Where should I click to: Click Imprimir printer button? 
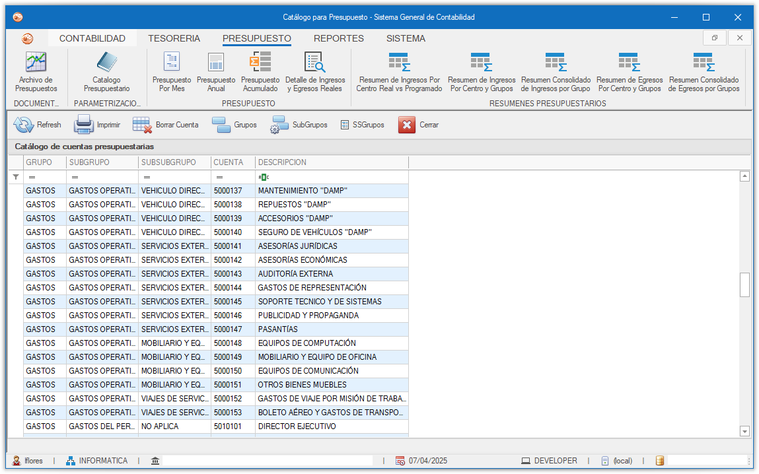(97, 125)
